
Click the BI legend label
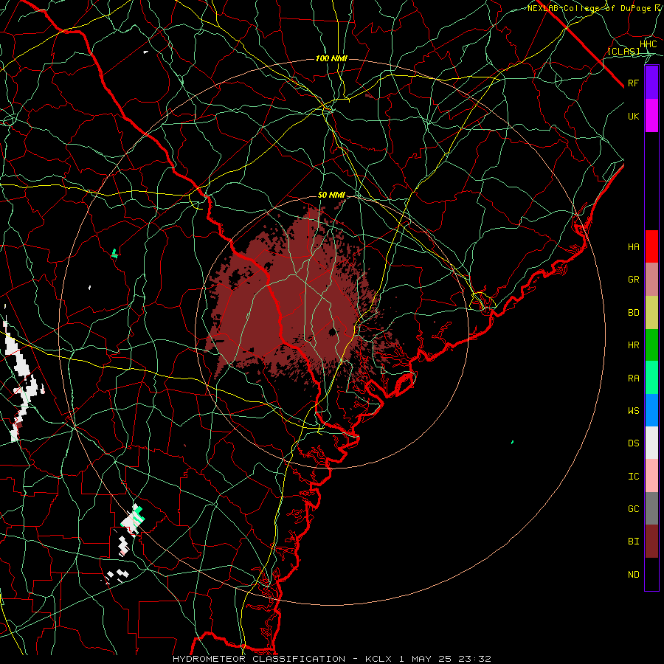pyautogui.click(x=633, y=542)
